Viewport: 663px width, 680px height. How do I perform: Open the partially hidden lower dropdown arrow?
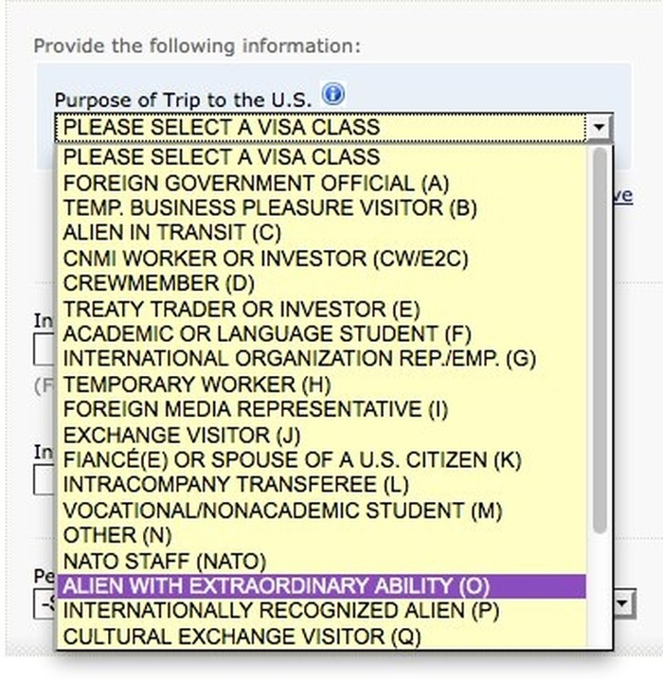tap(624, 602)
